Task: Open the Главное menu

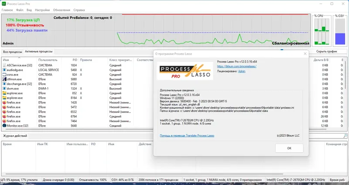Action: coord(7,10)
